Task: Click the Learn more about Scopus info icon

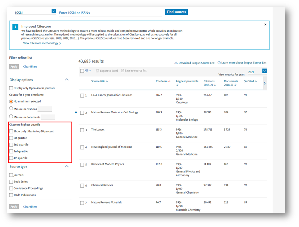Action: click(x=219, y=63)
